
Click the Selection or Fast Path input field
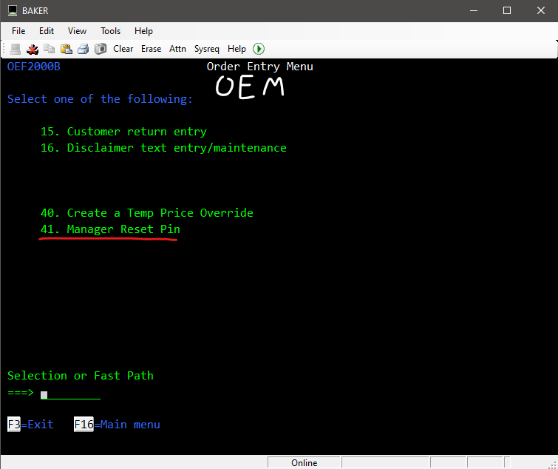click(70, 393)
